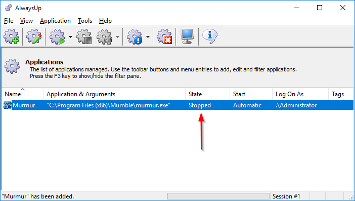Click the Restart Application gear icon
This screenshot has height=201, width=355.
point(104,36)
